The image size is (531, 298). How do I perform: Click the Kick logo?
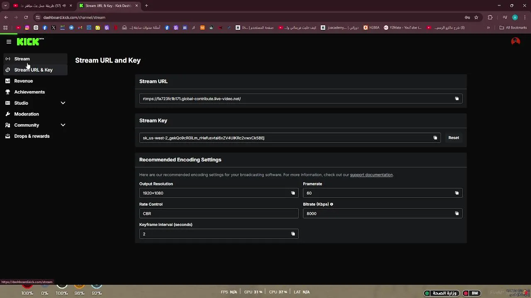point(30,41)
